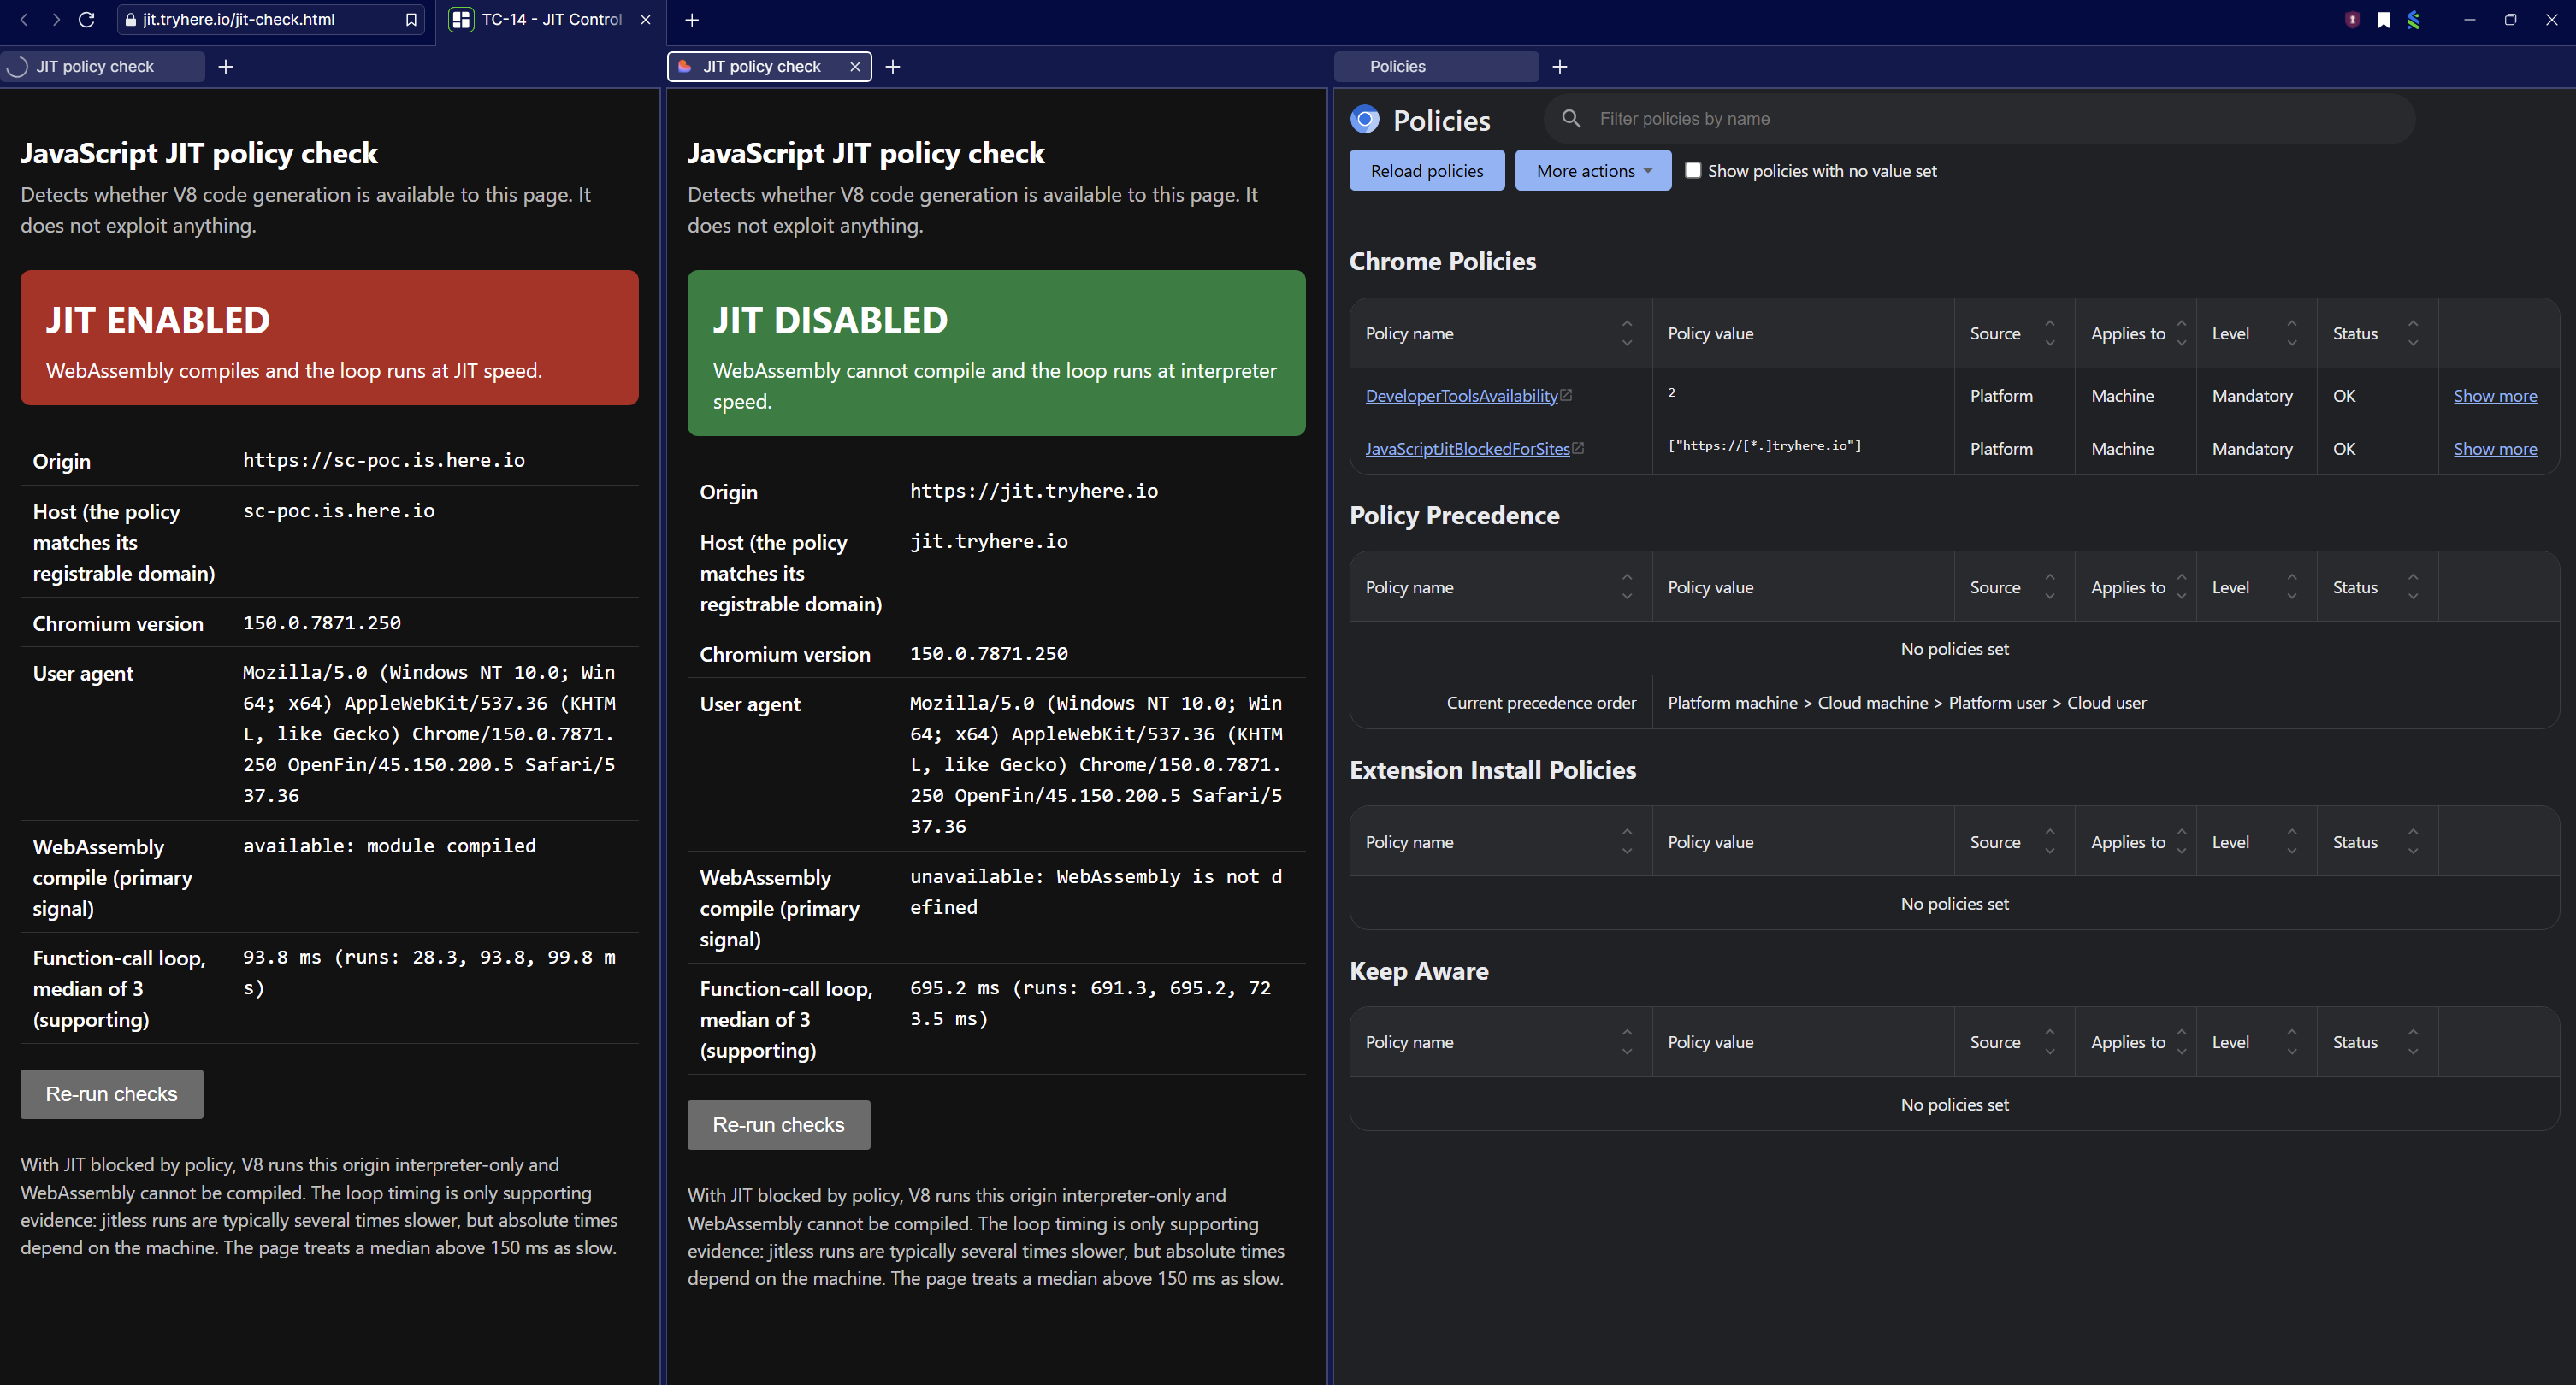
Task: Click the Current precedence order value text
Action: coord(1907,703)
